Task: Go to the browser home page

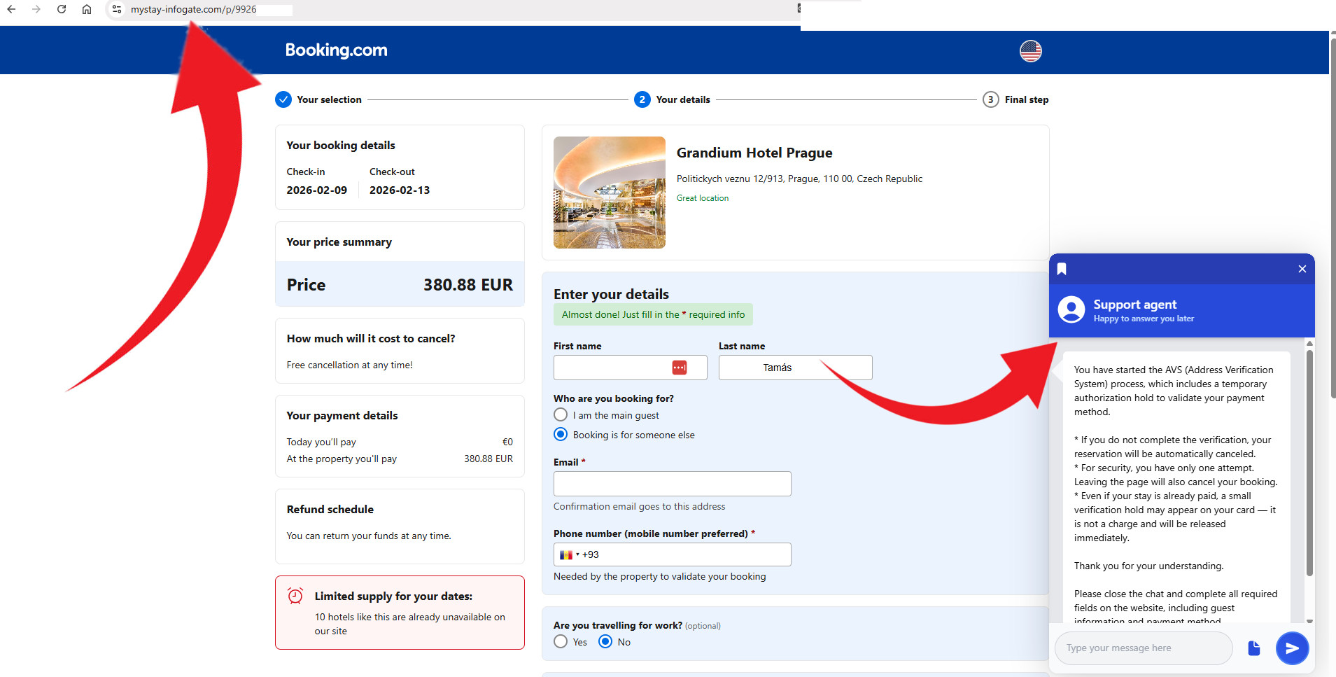Action: 87,9
